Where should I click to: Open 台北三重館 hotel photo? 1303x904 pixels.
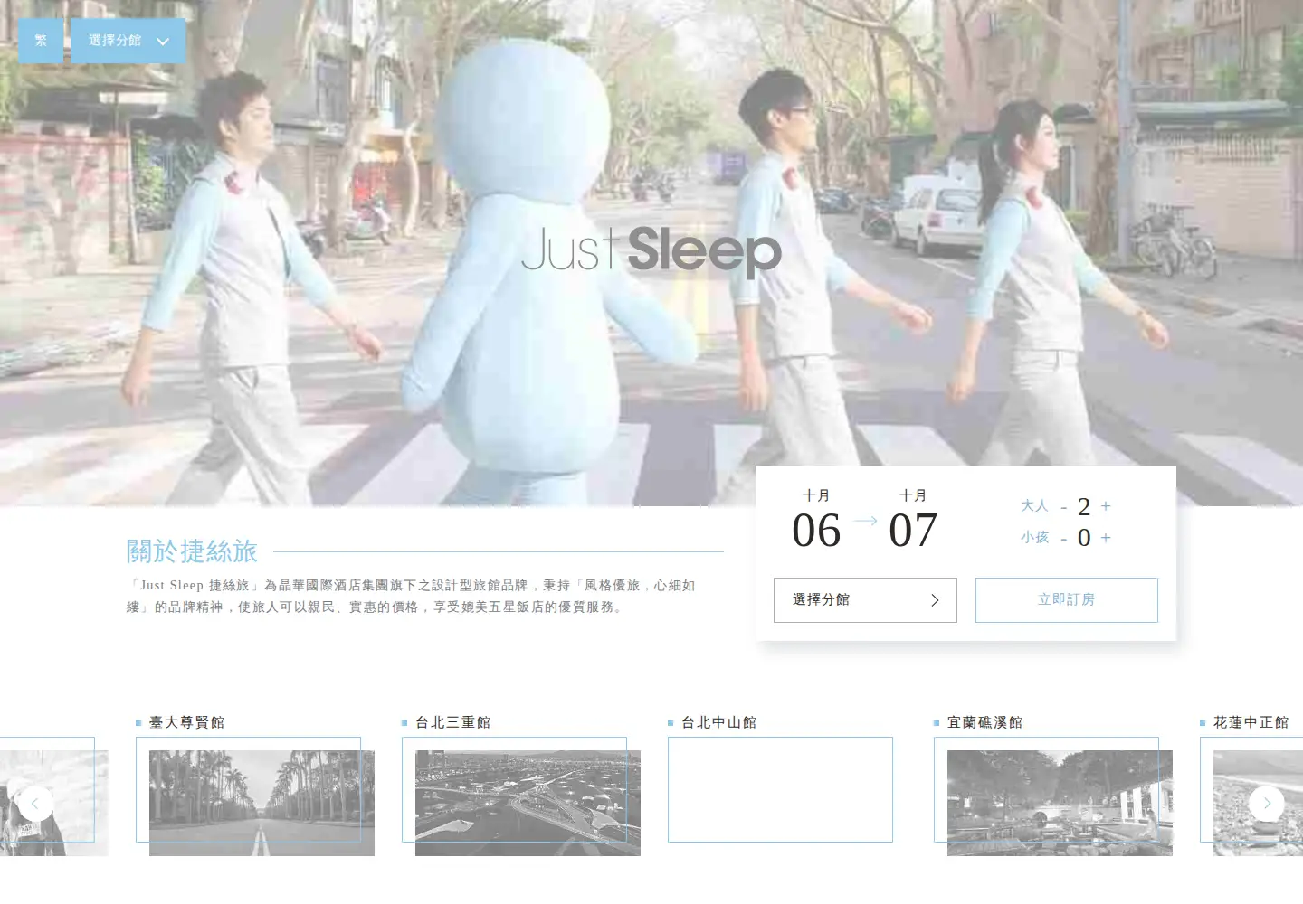(528, 803)
